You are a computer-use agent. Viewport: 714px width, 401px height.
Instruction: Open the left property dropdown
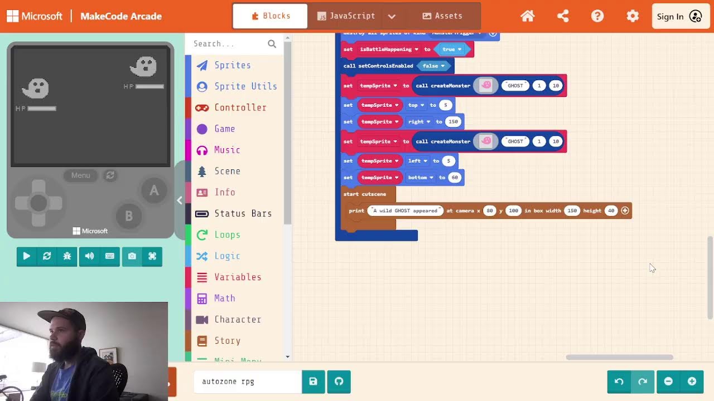[x=417, y=161]
